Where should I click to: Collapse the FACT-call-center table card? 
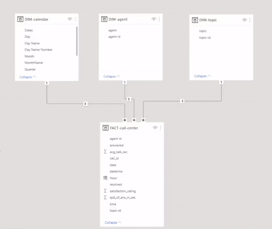pos(113,223)
